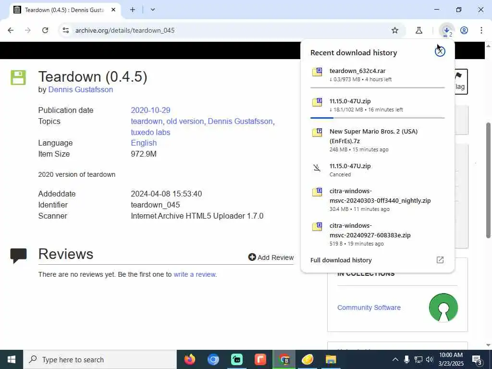Click Add Review button
Screen dimensions: 492x369
pyautogui.click(x=271, y=258)
